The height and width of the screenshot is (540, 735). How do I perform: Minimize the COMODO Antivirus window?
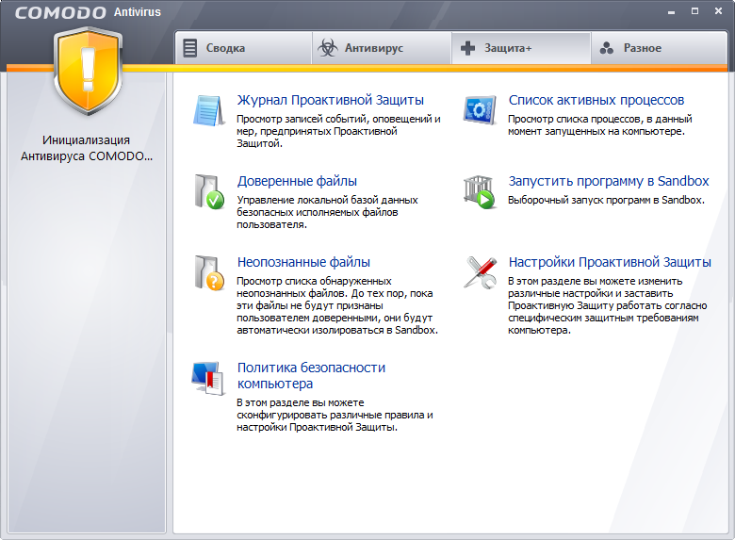point(671,11)
